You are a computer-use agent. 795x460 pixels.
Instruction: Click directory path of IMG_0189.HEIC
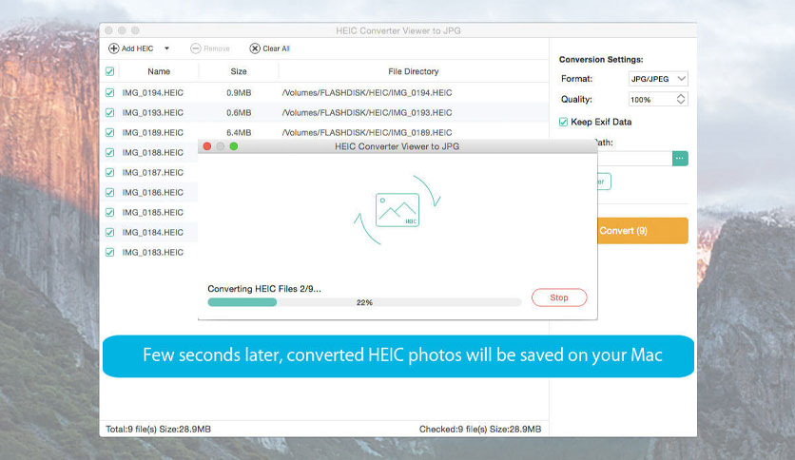coord(367,133)
